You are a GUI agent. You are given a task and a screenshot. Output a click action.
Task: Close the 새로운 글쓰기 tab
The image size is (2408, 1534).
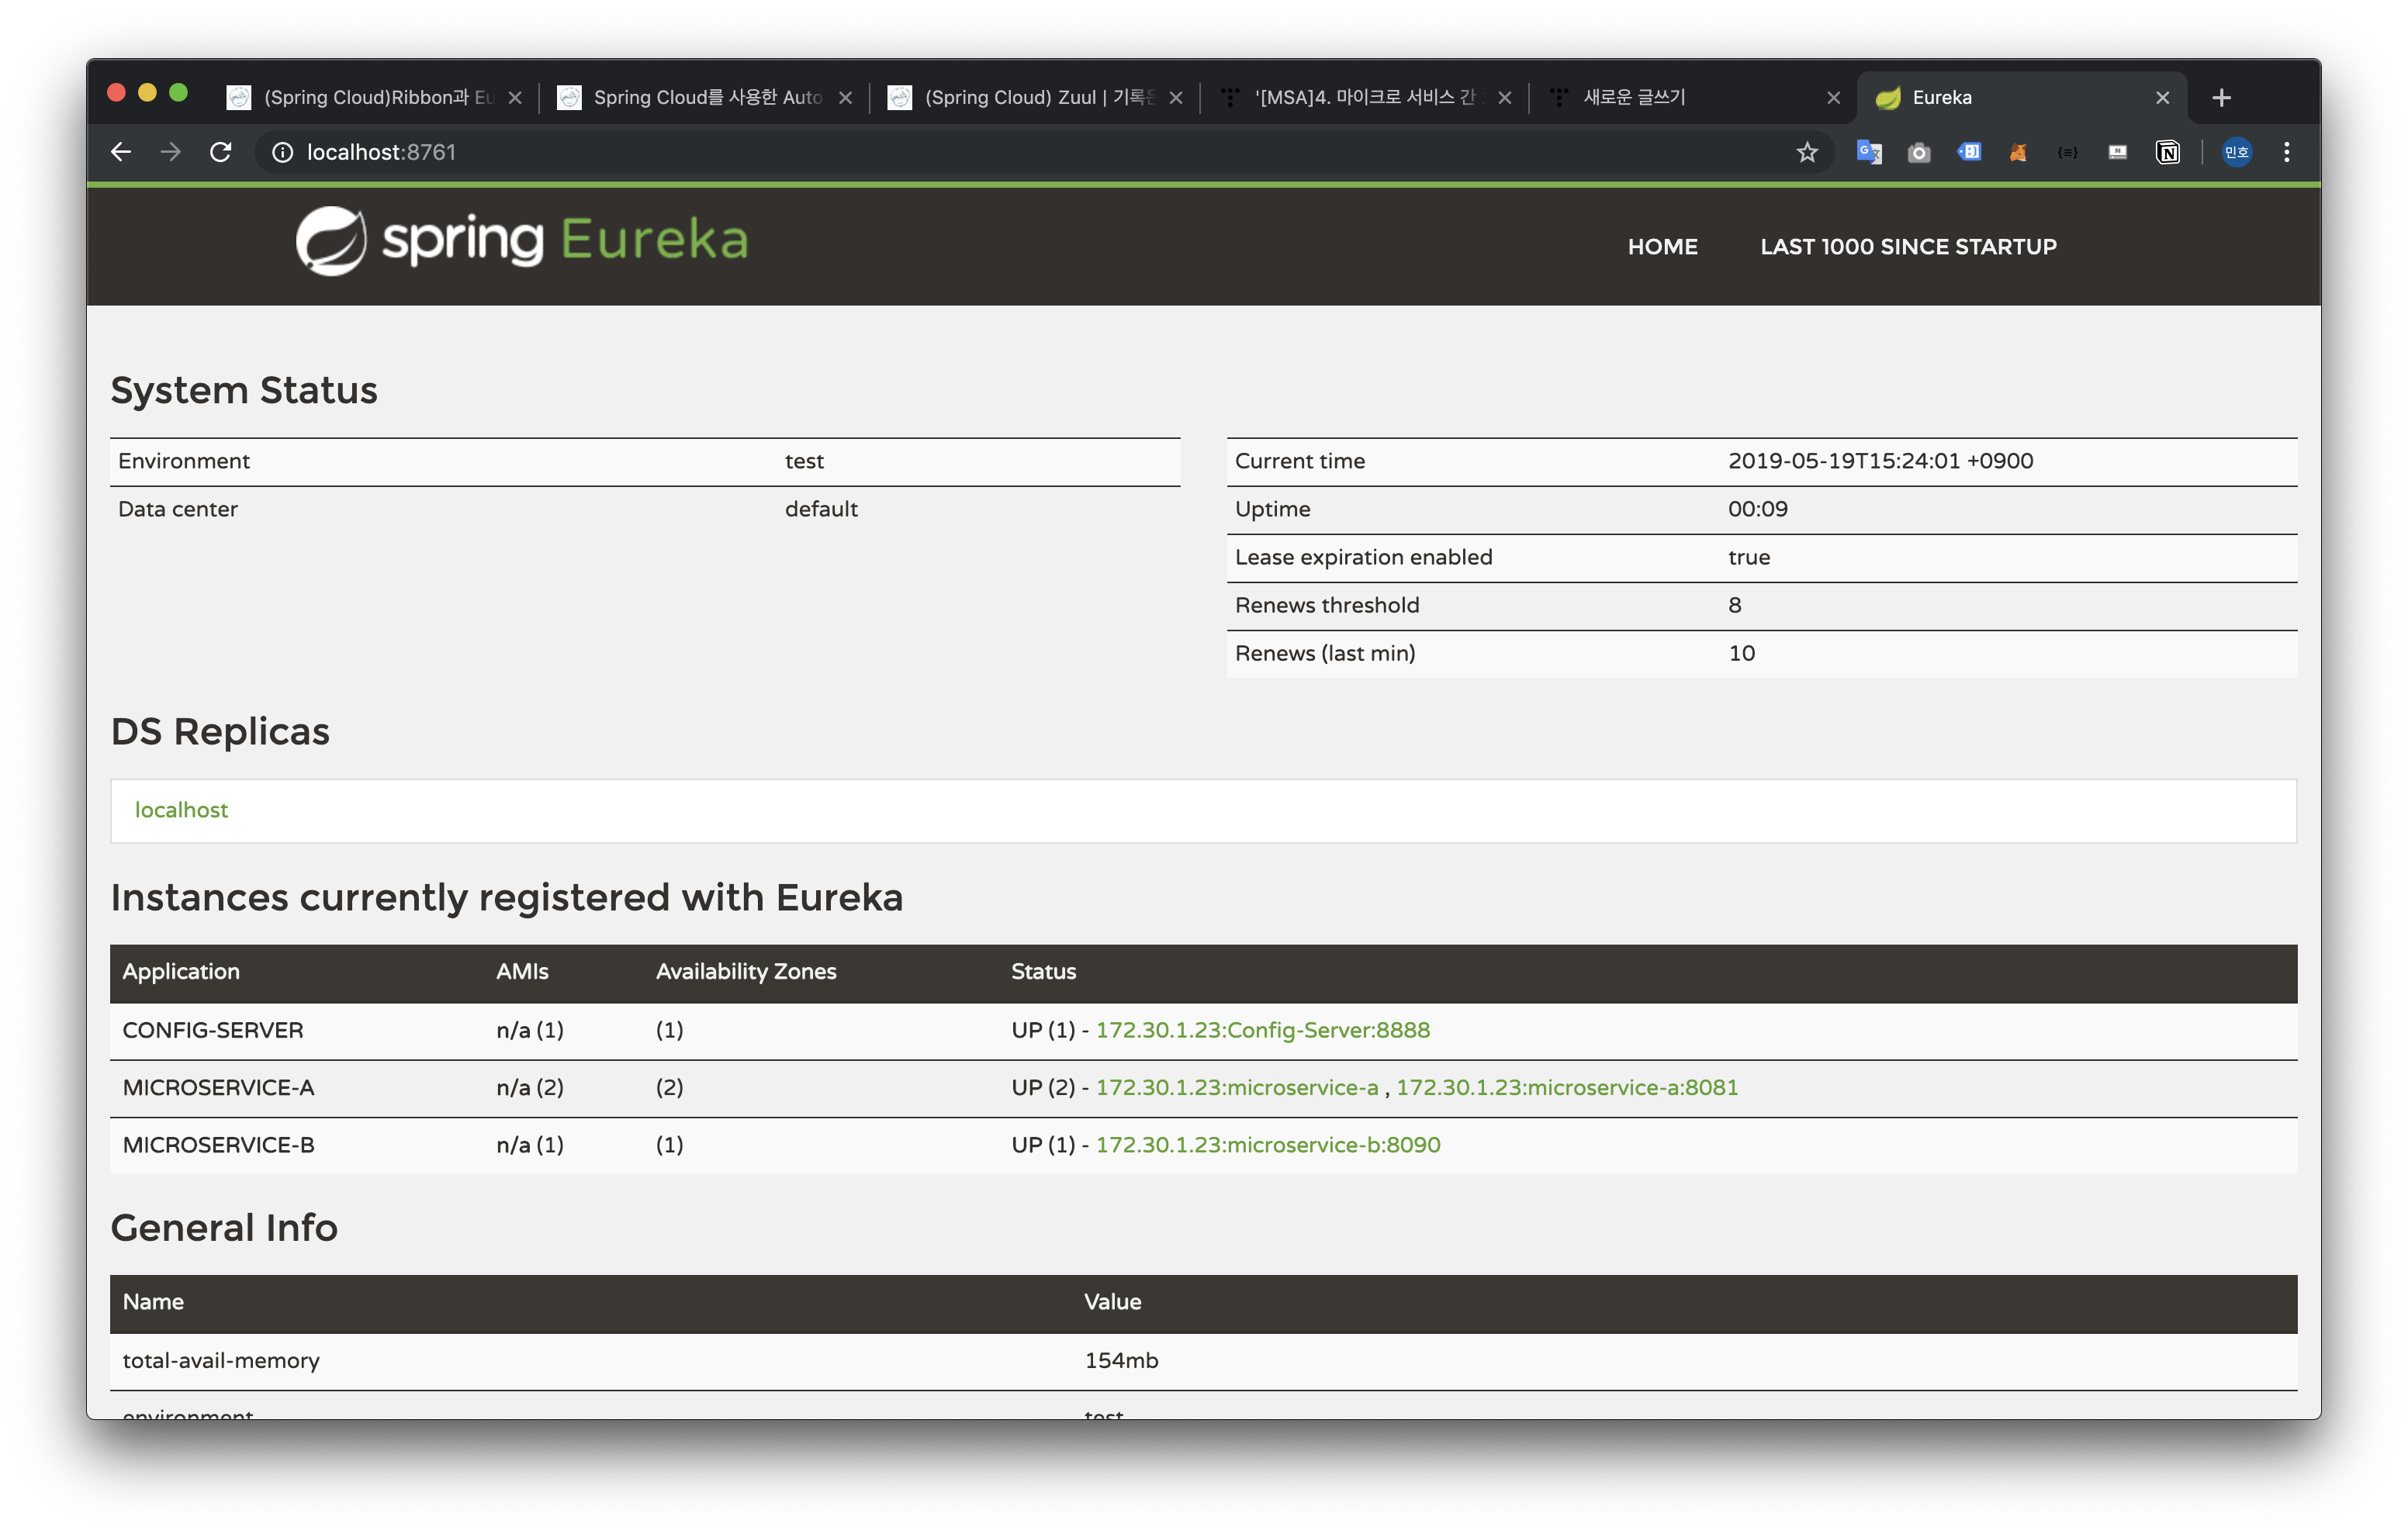coord(1833,98)
